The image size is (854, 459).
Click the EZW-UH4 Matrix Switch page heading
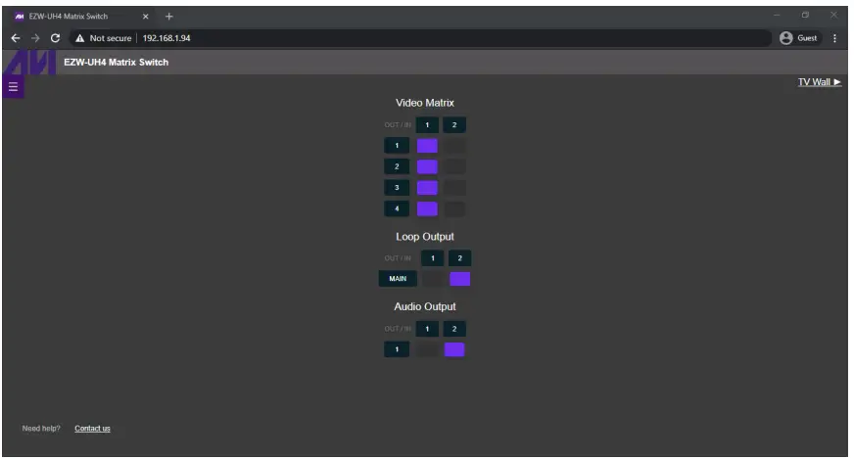(116, 62)
